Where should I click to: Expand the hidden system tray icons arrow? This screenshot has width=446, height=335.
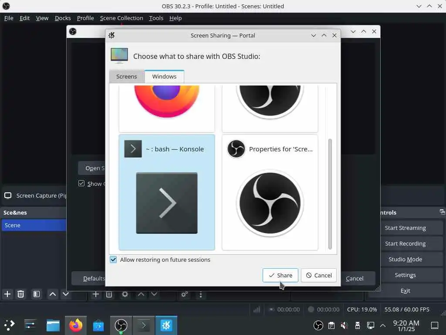(x=383, y=325)
